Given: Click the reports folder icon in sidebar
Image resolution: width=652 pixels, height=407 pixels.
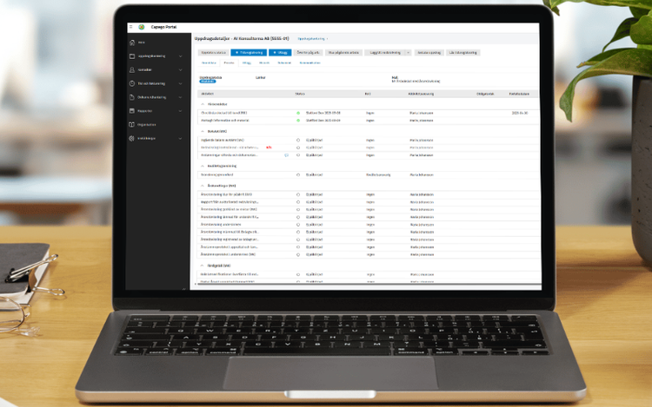Looking at the screenshot, I should 131,110.
